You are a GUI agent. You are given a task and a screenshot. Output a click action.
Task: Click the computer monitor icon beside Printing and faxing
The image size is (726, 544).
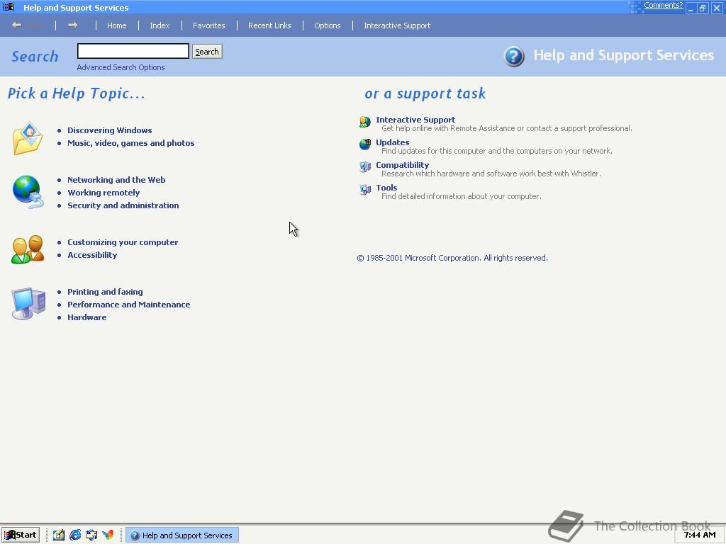click(28, 303)
